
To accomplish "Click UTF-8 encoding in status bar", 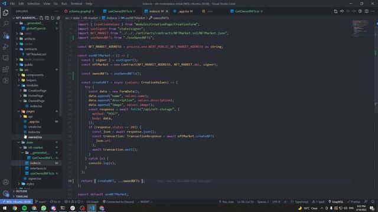I will click(276, 201).
